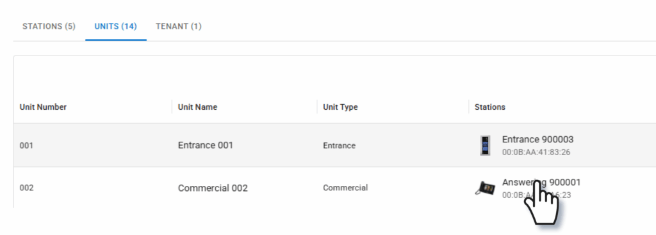656x235 pixels.
Task: Click the Stations column header
Action: (490, 107)
